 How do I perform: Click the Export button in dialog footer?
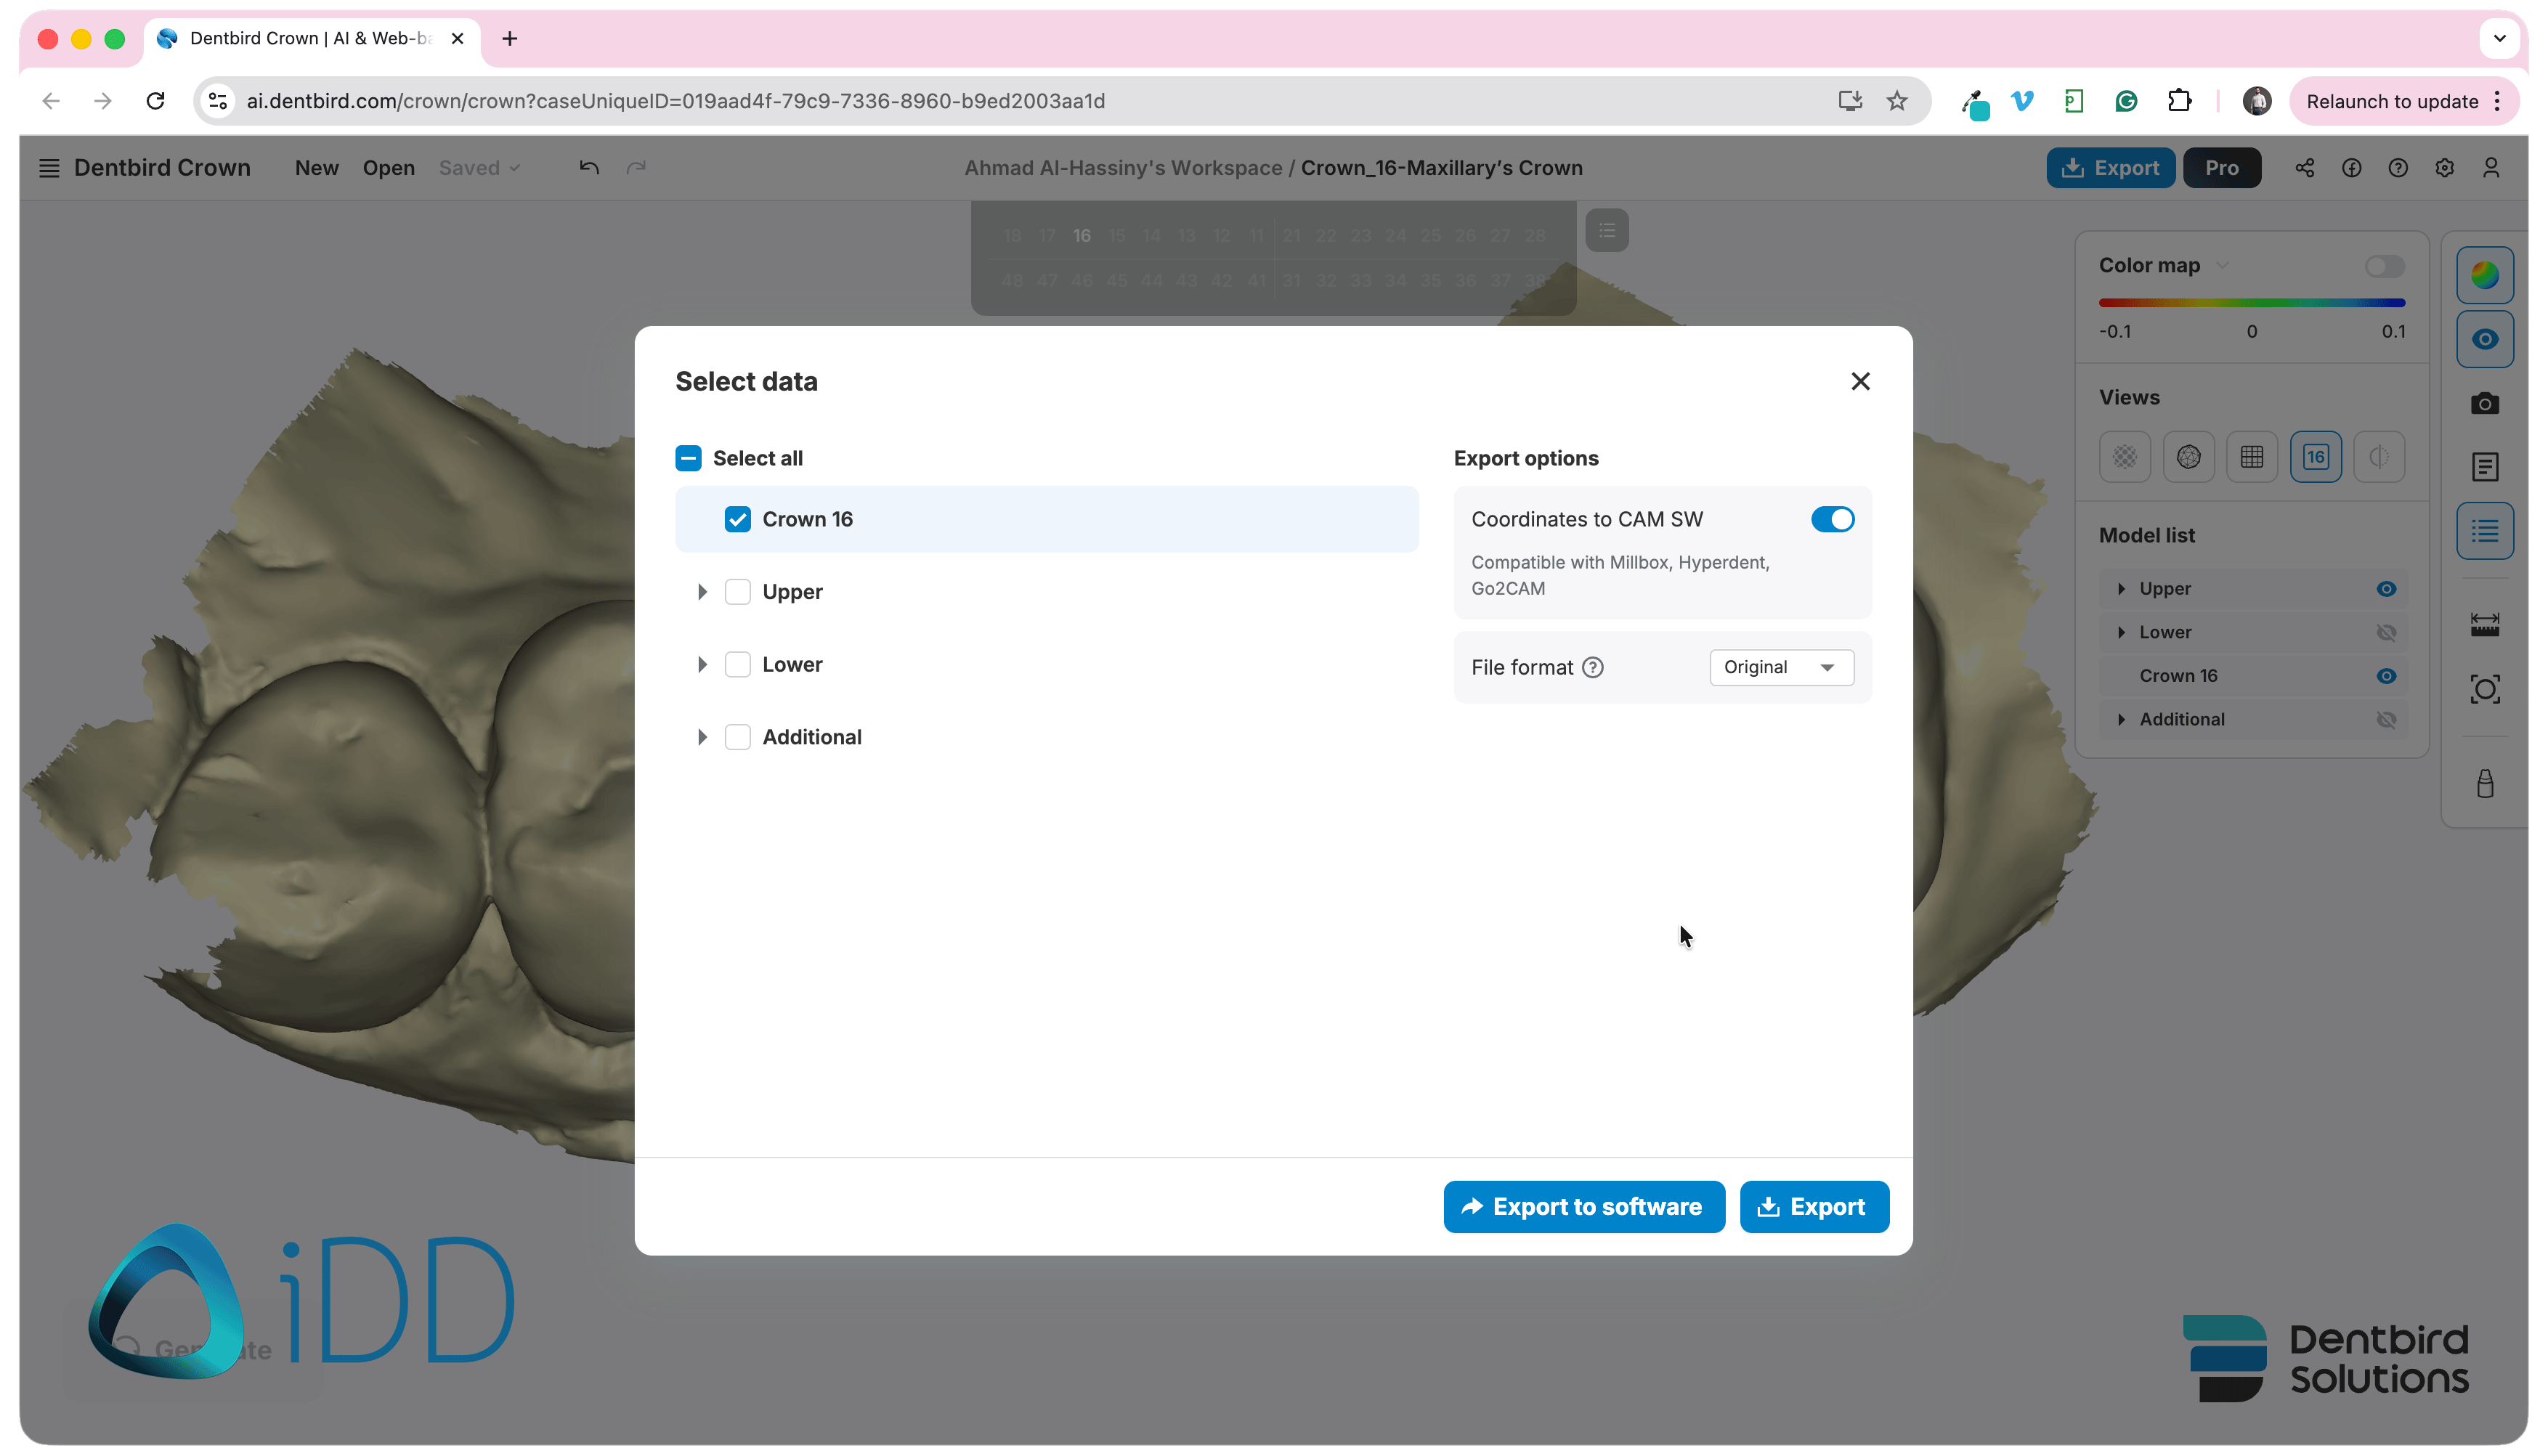coord(1813,1207)
